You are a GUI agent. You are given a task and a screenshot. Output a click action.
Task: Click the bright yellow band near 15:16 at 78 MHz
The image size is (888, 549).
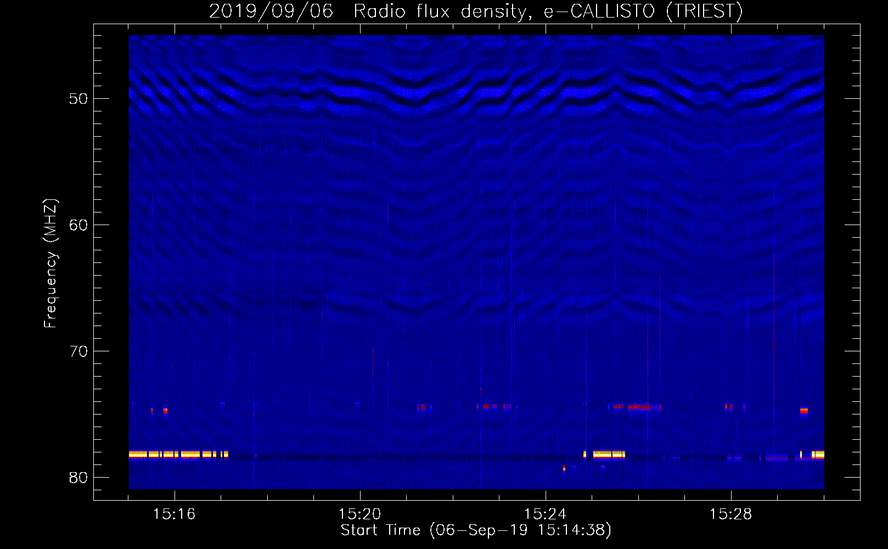[178, 454]
